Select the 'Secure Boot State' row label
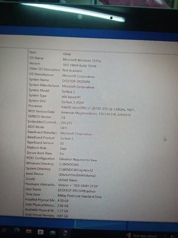 tap(40, 153)
